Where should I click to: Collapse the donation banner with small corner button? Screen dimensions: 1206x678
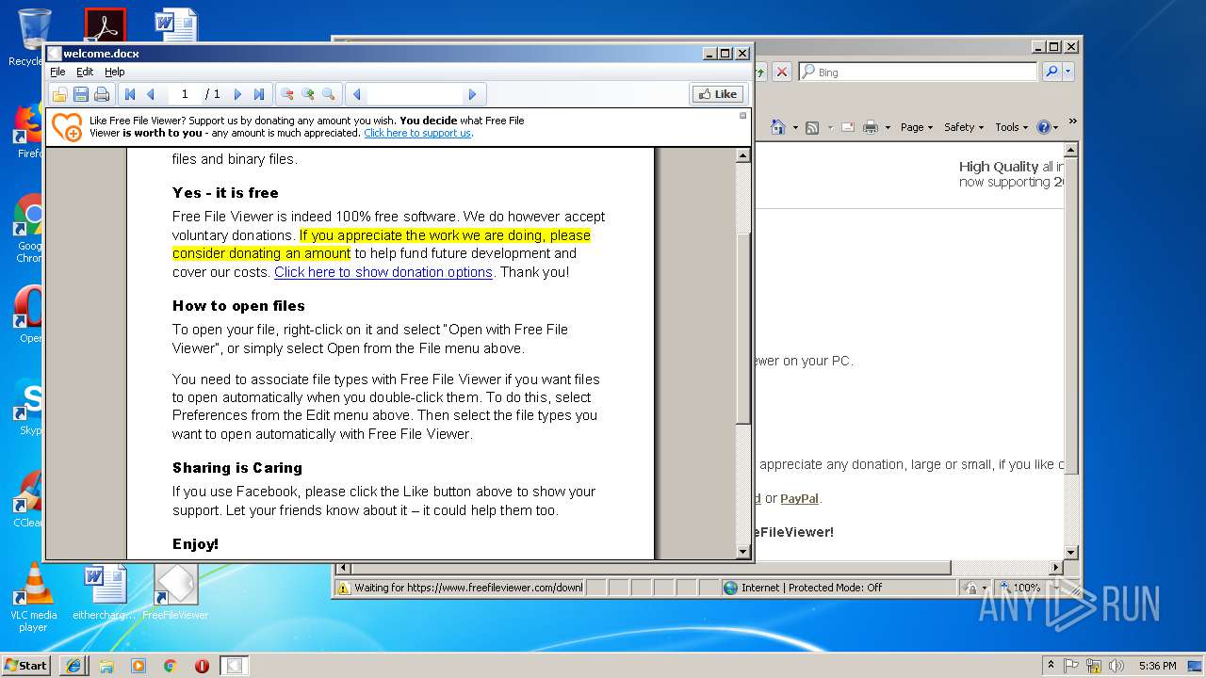point(742,116)
